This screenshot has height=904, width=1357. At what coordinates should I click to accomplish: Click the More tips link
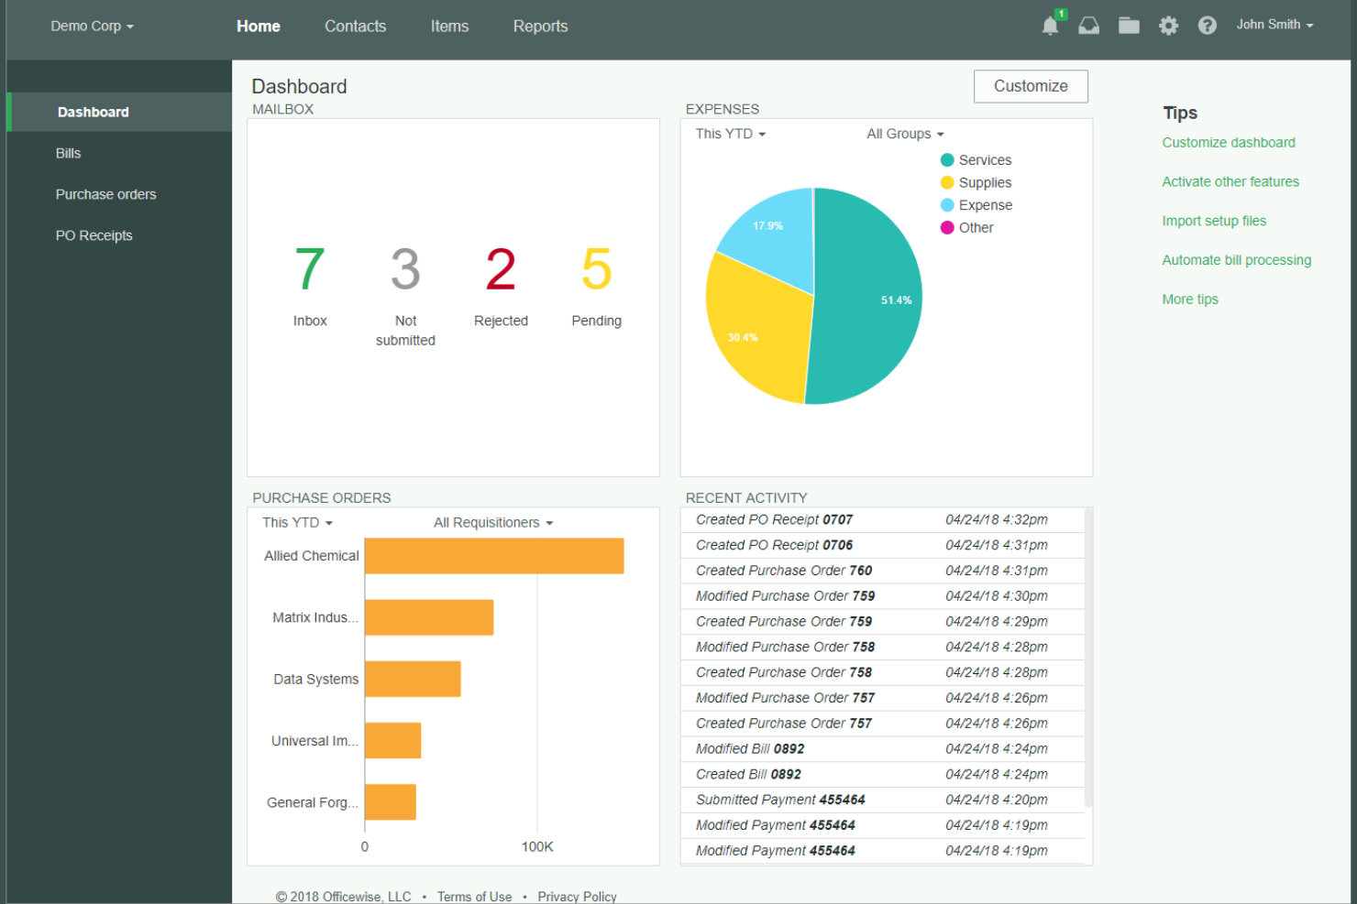point(1190,300)
